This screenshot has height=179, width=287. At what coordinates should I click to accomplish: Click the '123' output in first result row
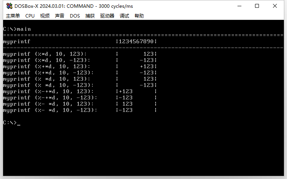149,54
